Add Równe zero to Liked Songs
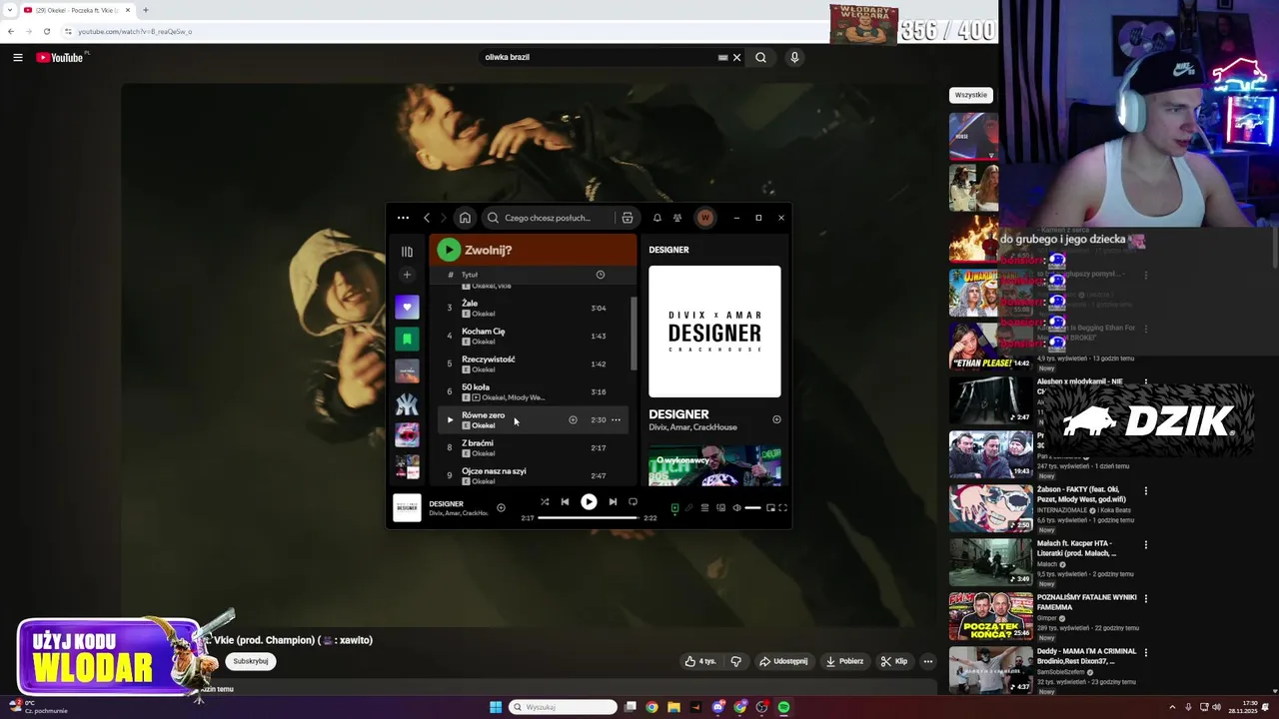The image size is (1279, 719). click(x=573, y=419)
